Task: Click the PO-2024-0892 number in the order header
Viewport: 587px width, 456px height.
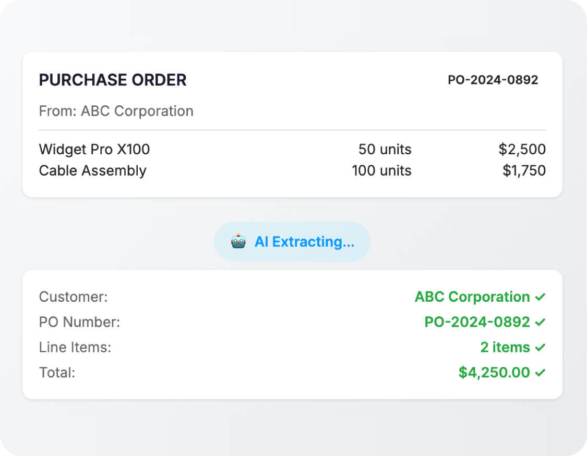Action: [x=493, y=80]
